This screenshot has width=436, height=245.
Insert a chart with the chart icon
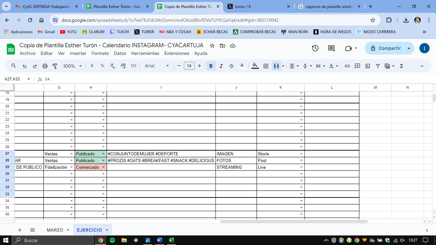click(x=368, y=66)
